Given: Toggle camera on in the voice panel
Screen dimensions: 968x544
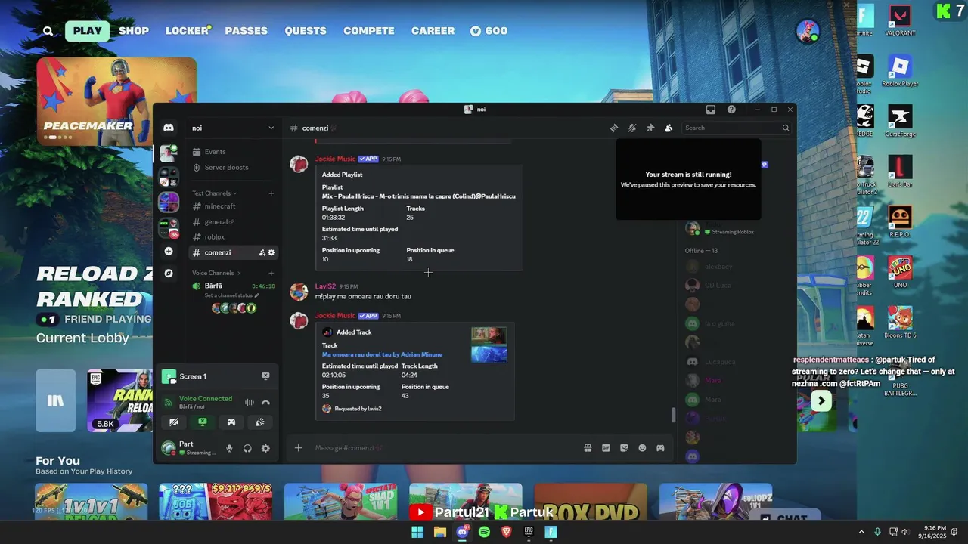Looking at the screenshot, I should tap(174, 422).
